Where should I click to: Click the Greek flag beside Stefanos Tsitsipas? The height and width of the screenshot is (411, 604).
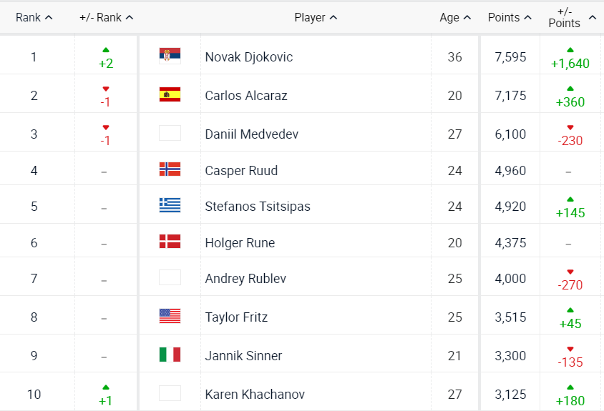click(x=170, y=206)
